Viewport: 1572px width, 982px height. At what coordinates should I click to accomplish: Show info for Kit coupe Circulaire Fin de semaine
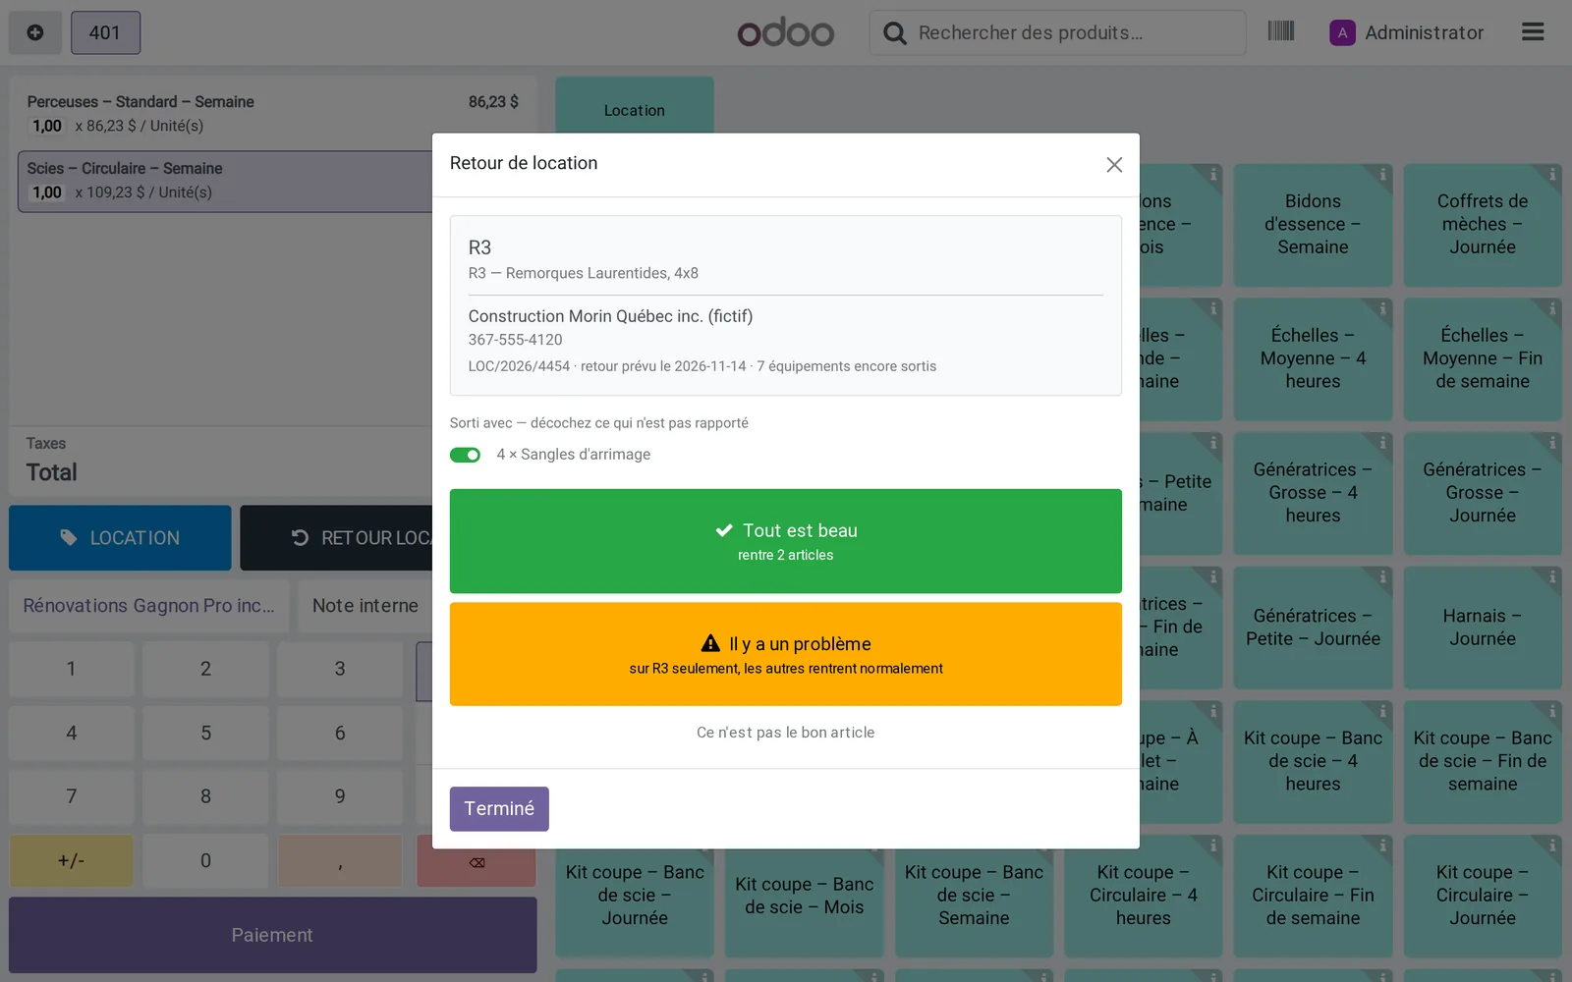pyautogui.click(x=1382, y=846)
